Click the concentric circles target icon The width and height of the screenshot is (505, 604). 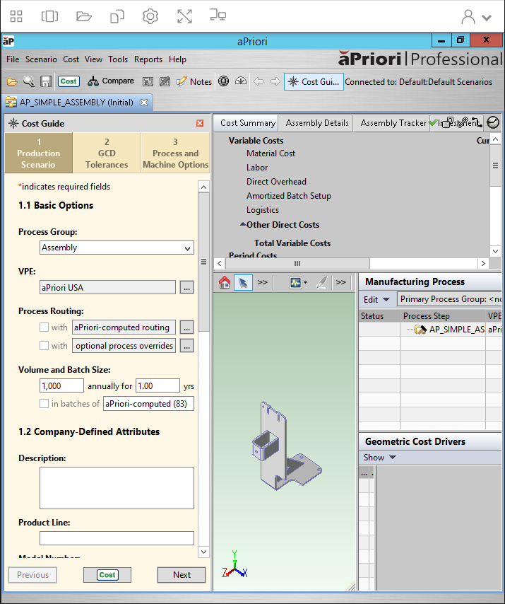pyautogui.click(x=223, y=81)
